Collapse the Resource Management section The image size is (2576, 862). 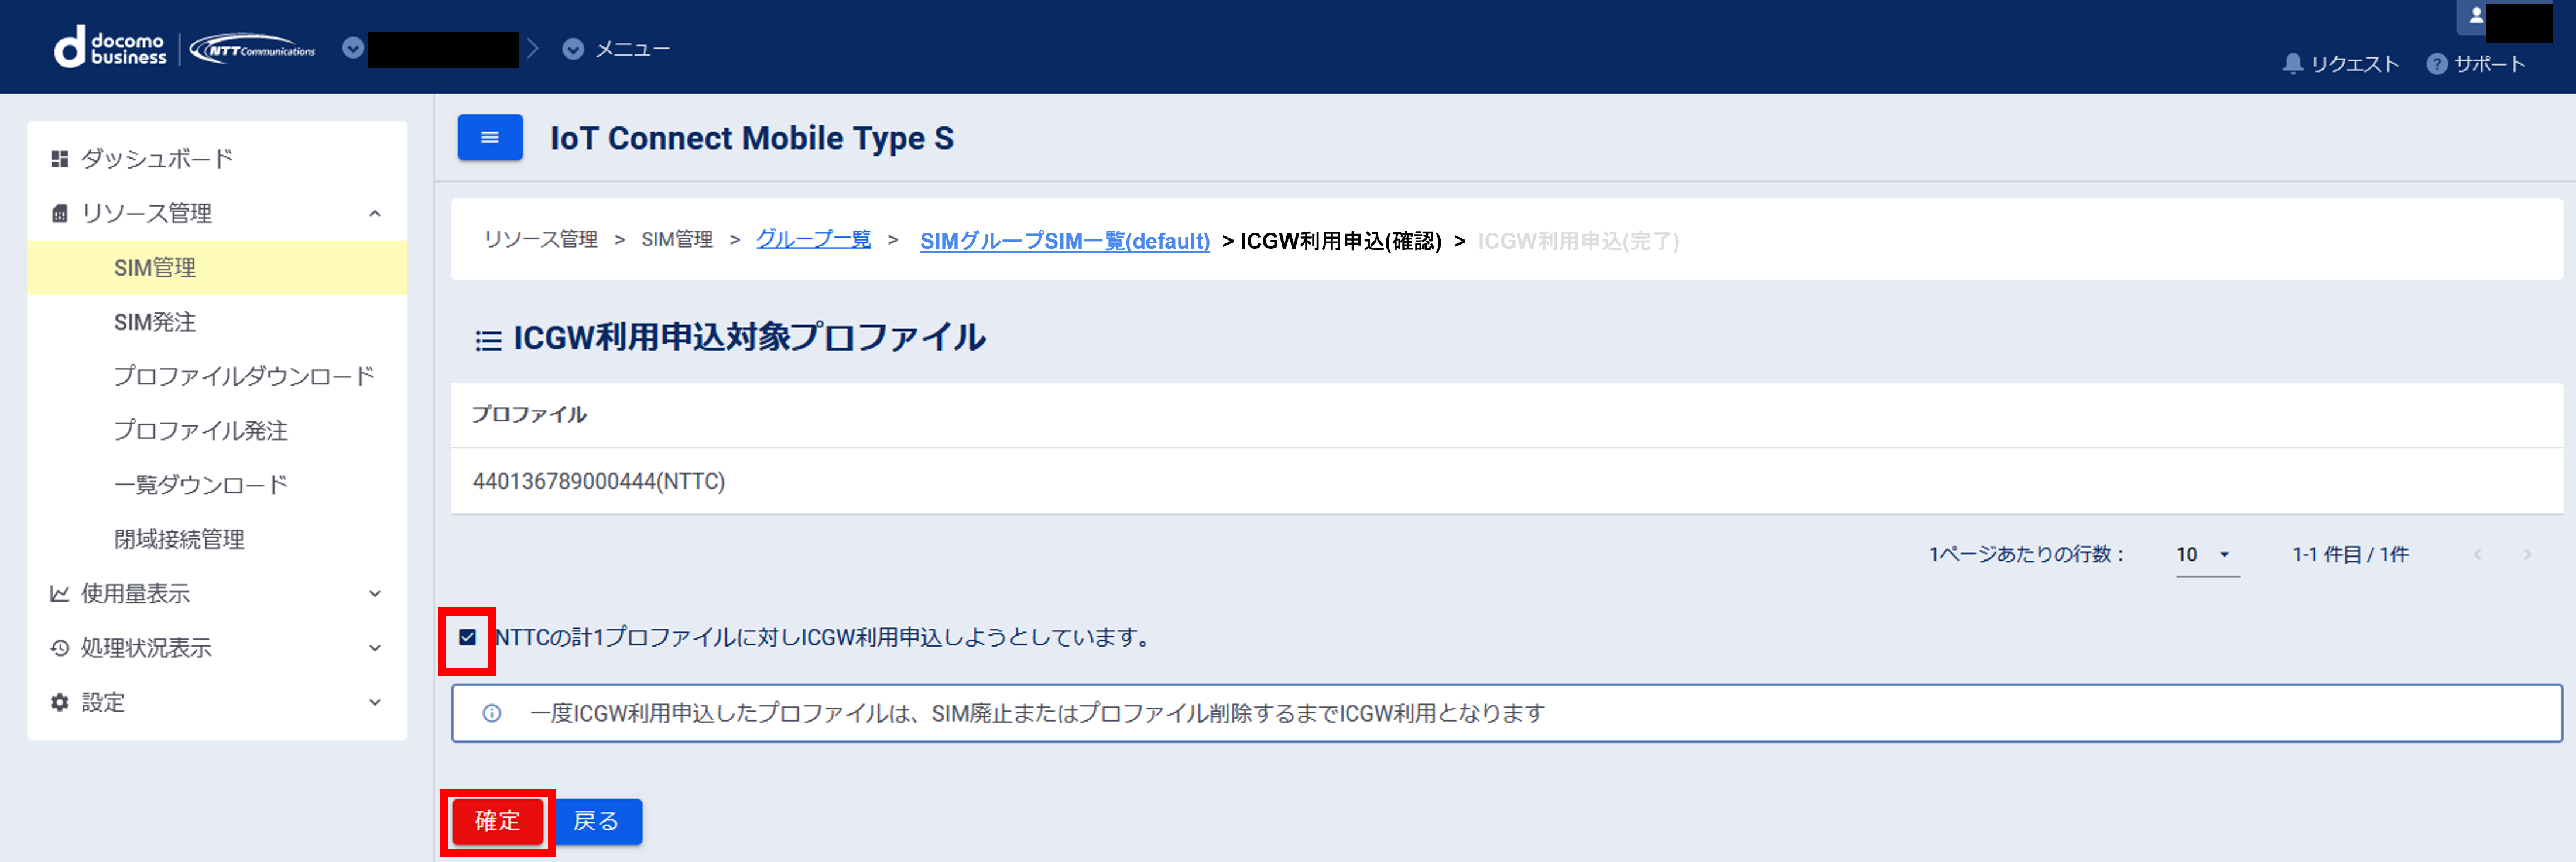pos(374,213)
